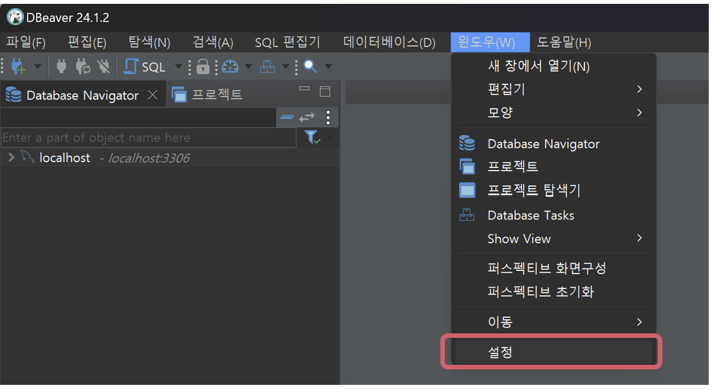Switch to the 프로젝트 tab
Image resolution: width=712 pixels, height=390 pixels.
coord(207,95)
